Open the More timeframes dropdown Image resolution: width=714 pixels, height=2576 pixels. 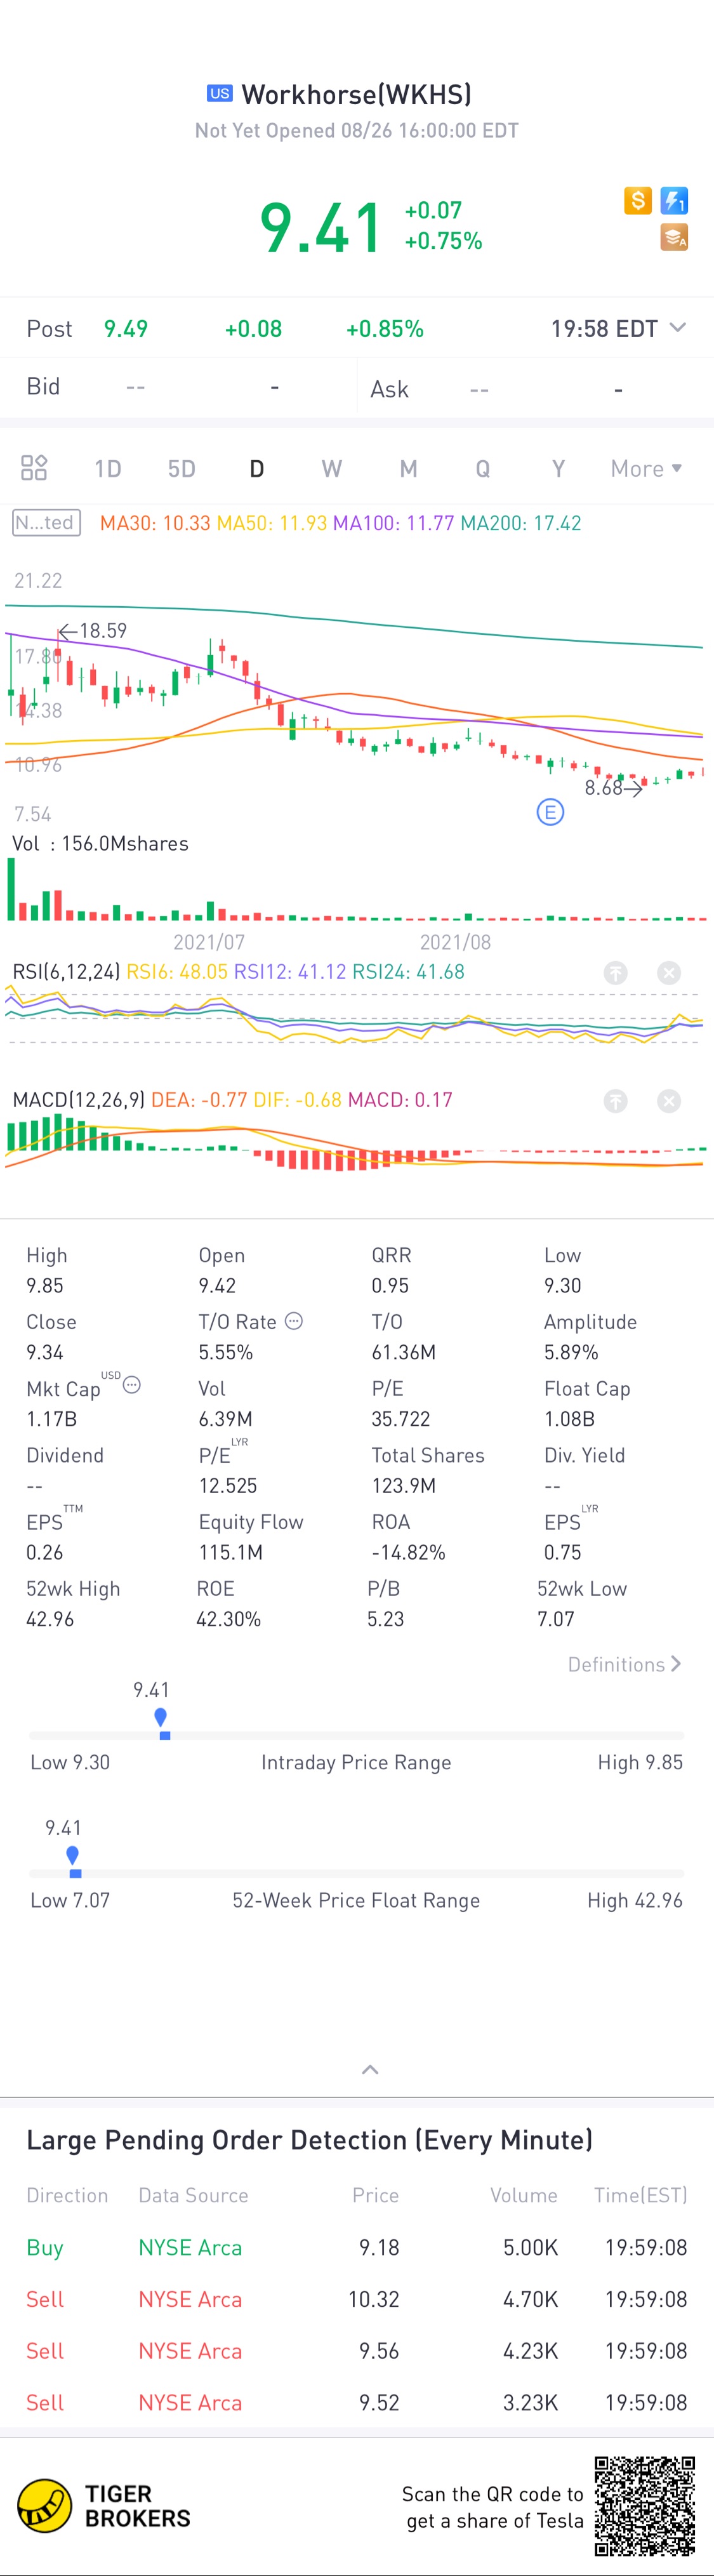point(646,469)
